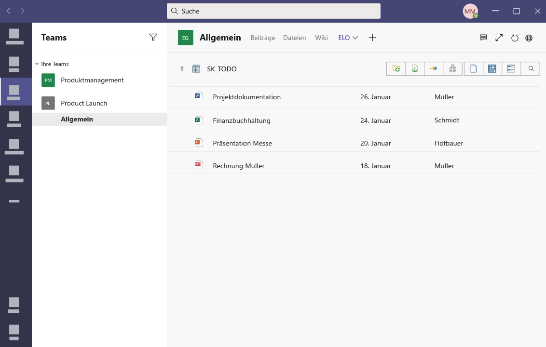Image resolution: width=546 pixels, height=347 pixels.
Task: Switch to the Beiträge tab
Action: [x=263, y=38]
